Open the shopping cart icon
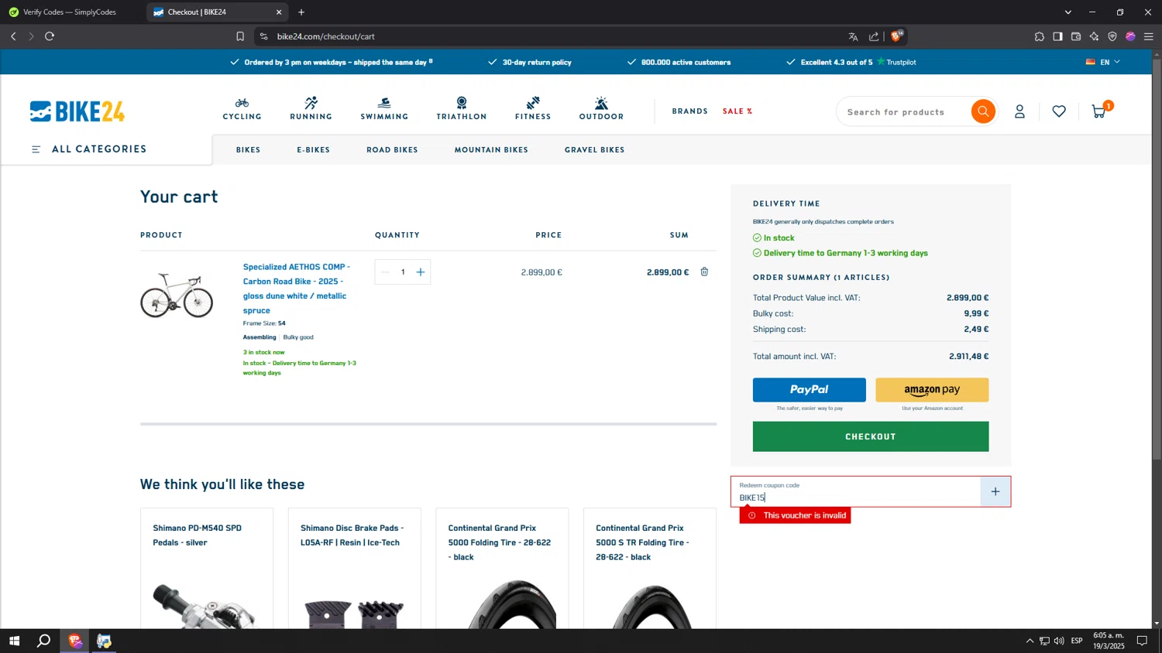Screen dimensions: 1162x653 1099,111
